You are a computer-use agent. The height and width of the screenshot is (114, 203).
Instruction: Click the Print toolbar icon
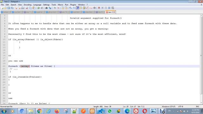[x=23, y=8]
